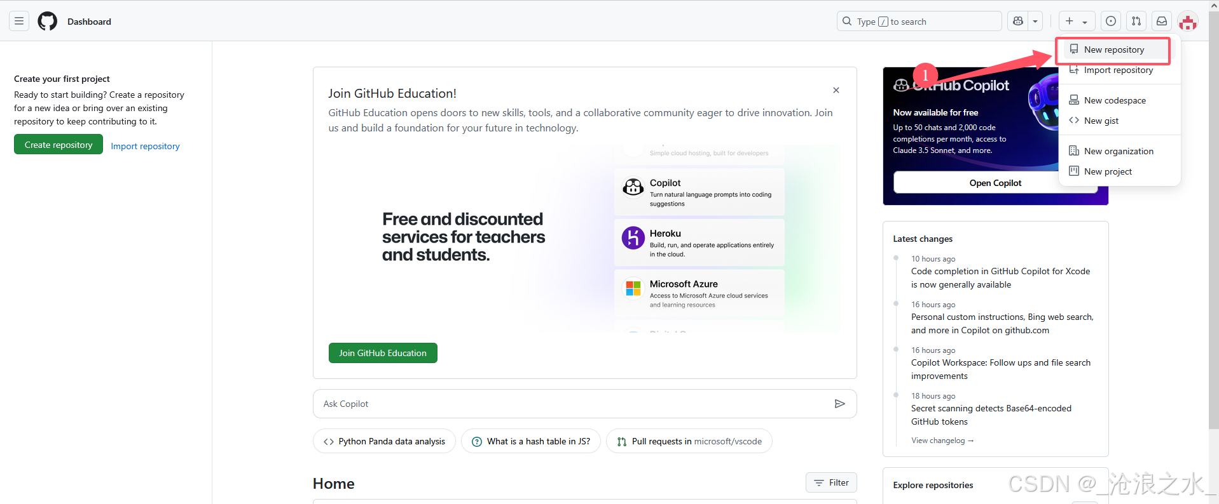Click the 'View changelog →' link
Viewport: 1219px width, 504px height.
click(942, 441)
